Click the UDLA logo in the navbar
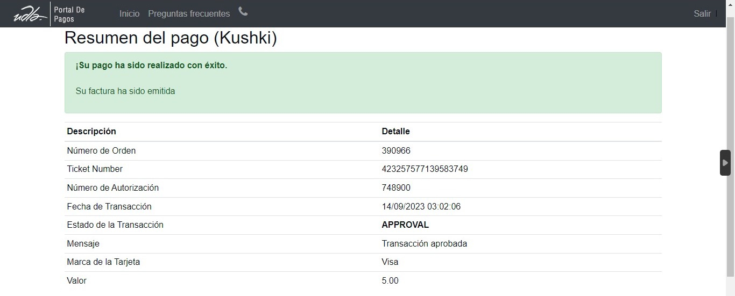The image size is (735, 296). click(30, 14)
